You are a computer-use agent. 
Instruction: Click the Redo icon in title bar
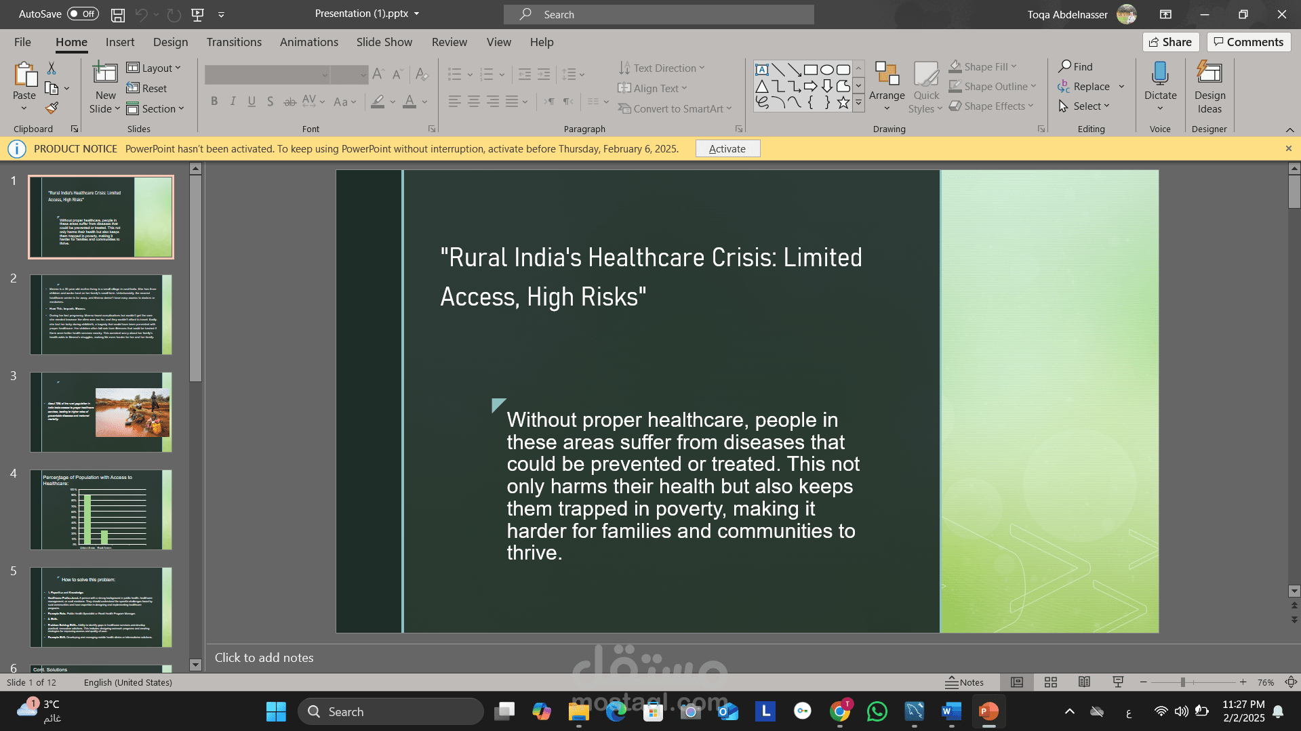coord(174,14)
